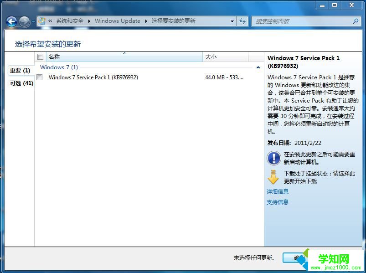The width and height of the screenshot is (366, 273).
Task: Click the refresh icon beside the address bar
Action: pos(243,21)
